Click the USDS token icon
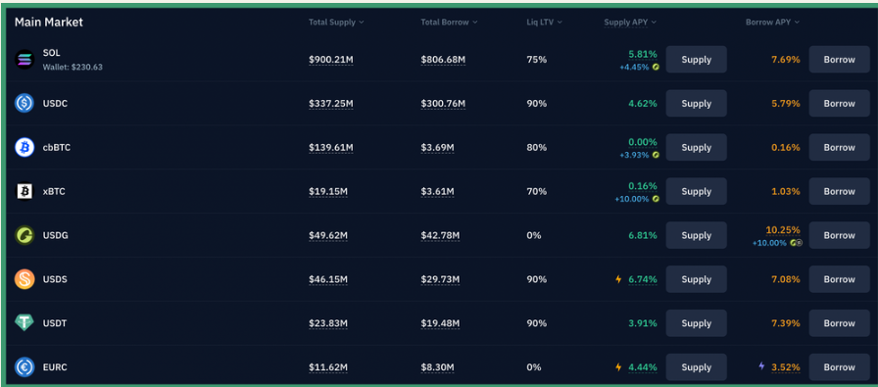Image resolution: width=878 pixels, height=387 pixels. (24, 279)
